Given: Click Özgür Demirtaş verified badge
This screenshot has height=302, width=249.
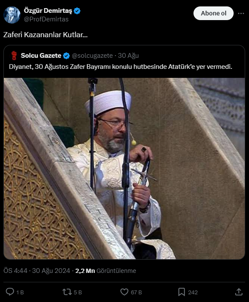Looking at the screenshot, I should (77, 11).
